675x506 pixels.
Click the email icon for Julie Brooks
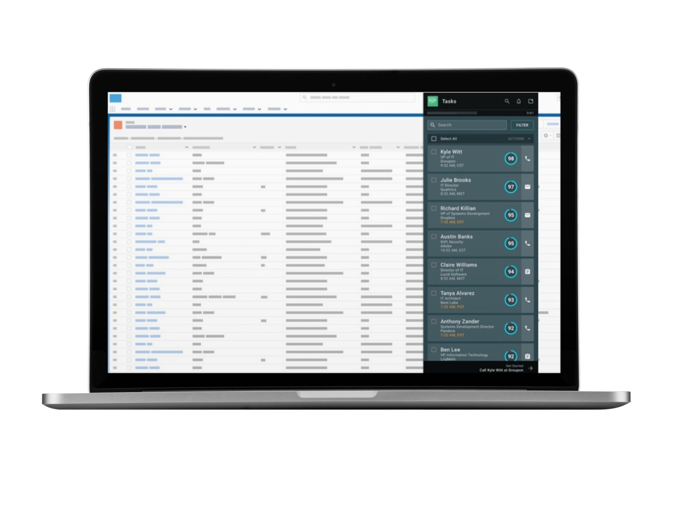pos(527,187)
